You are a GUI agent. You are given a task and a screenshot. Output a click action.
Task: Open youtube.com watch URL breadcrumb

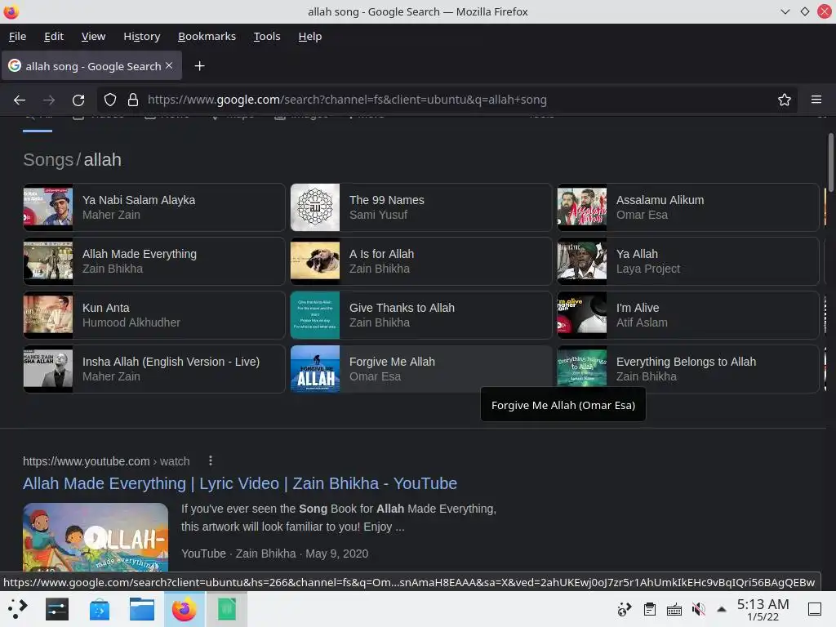106,461
